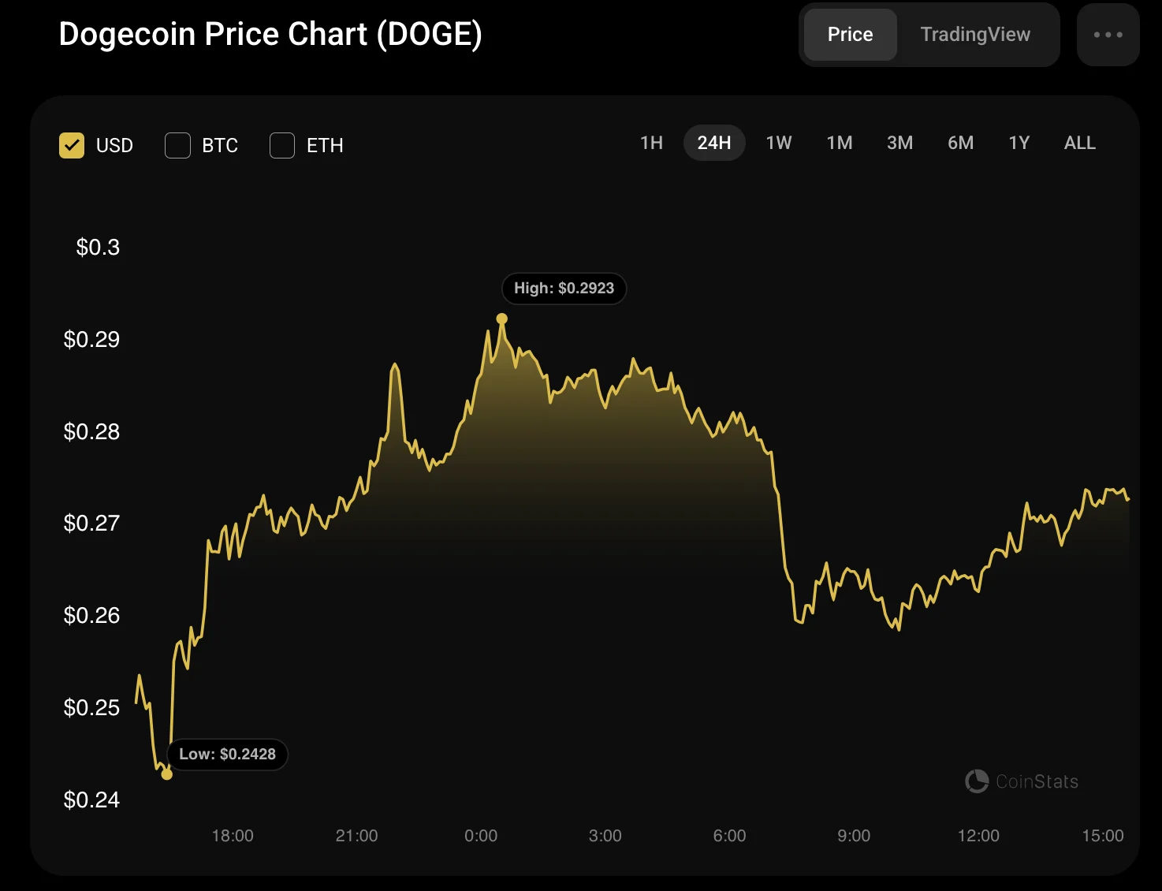
Task: Uncheck the USD currency checkbox
Action: tap(72, 145)
